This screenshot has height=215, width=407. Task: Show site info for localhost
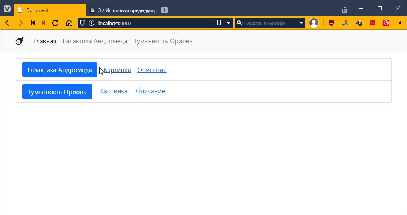[91, 23]
